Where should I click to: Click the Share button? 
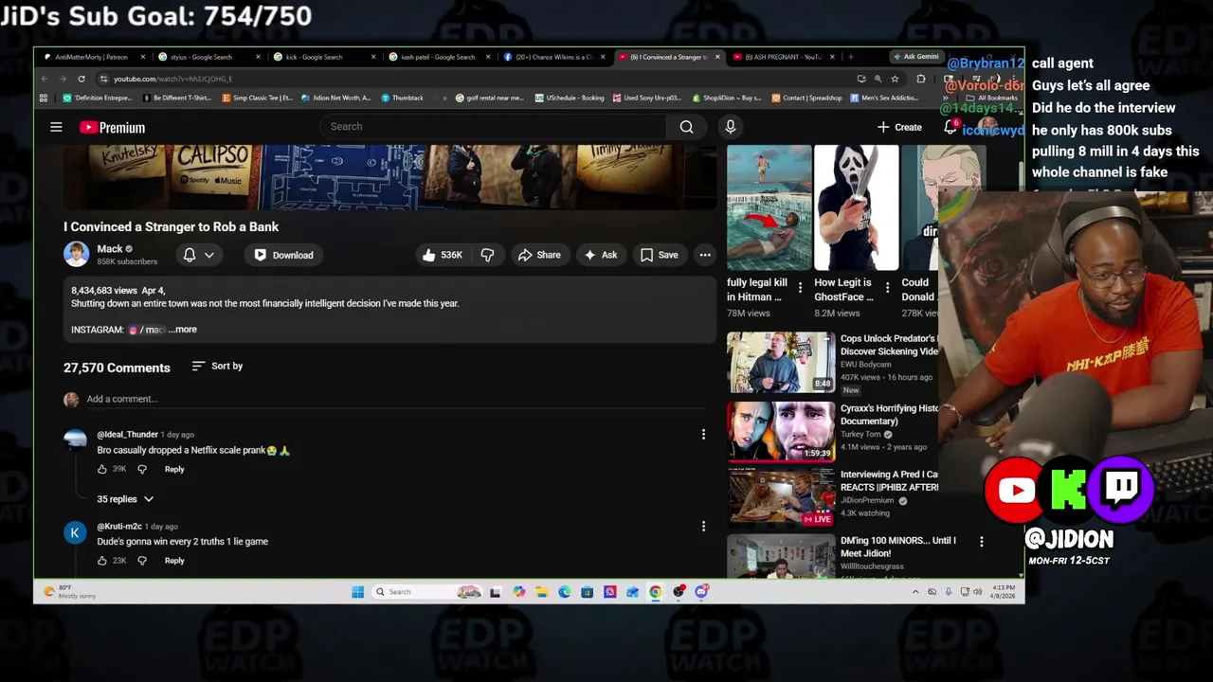tap(539, 255)
